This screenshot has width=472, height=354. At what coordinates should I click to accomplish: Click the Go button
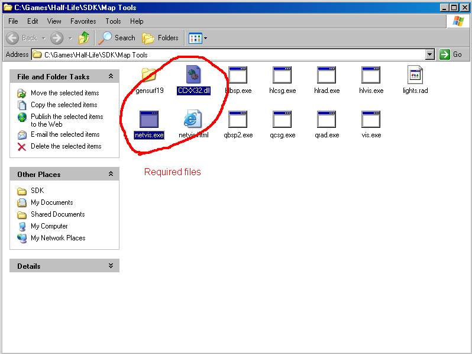tap(451, 54)
